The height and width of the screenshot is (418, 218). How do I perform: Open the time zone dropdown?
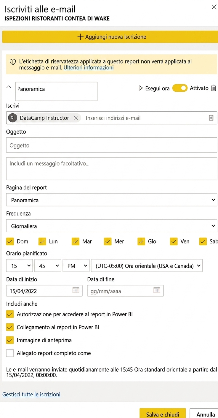(147, 266)
